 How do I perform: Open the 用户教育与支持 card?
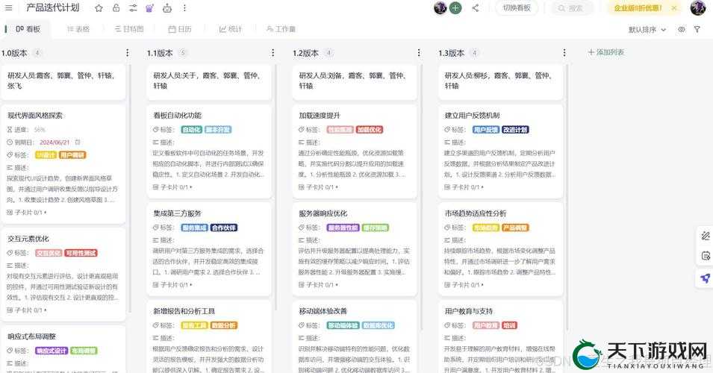point(501,337)
